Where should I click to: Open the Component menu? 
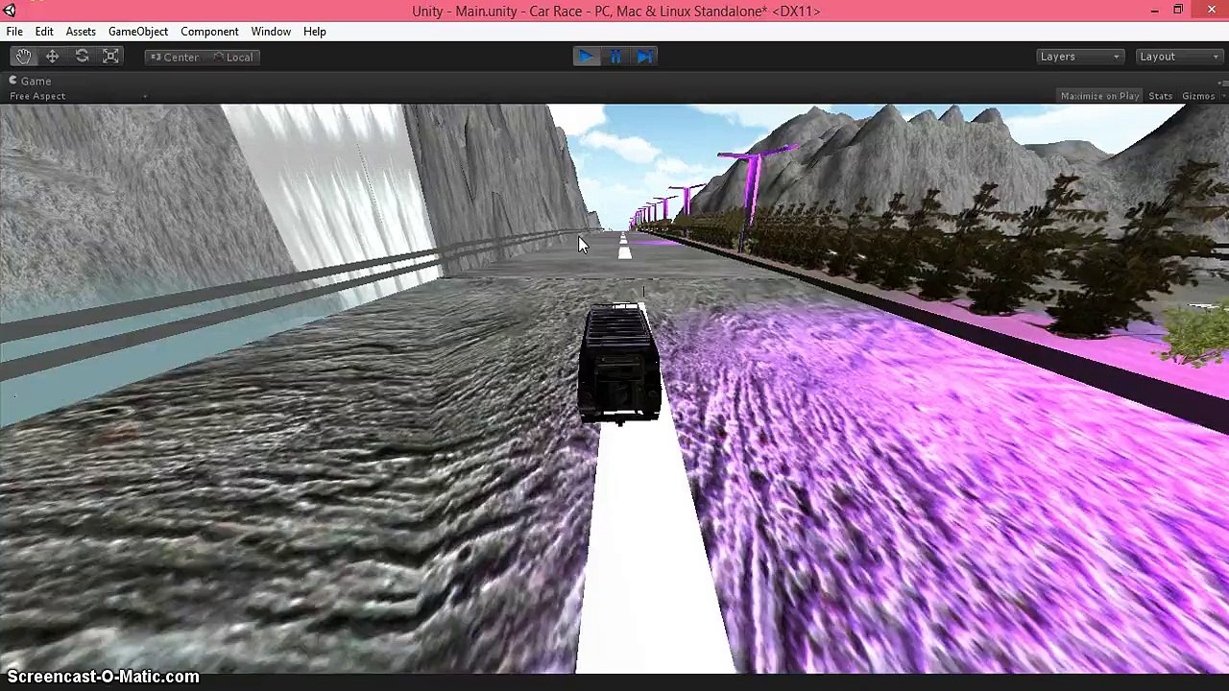(209, 32)
